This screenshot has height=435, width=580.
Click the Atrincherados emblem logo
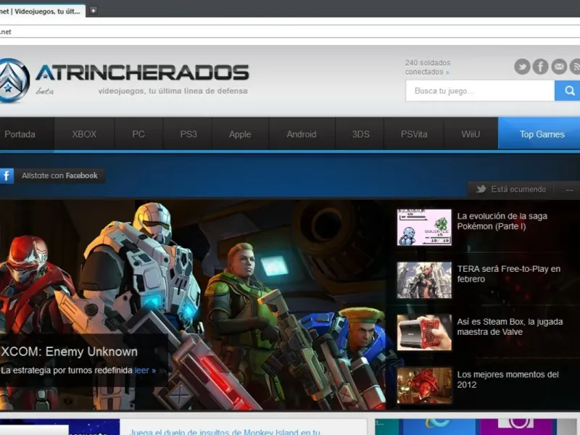(14, 80)
